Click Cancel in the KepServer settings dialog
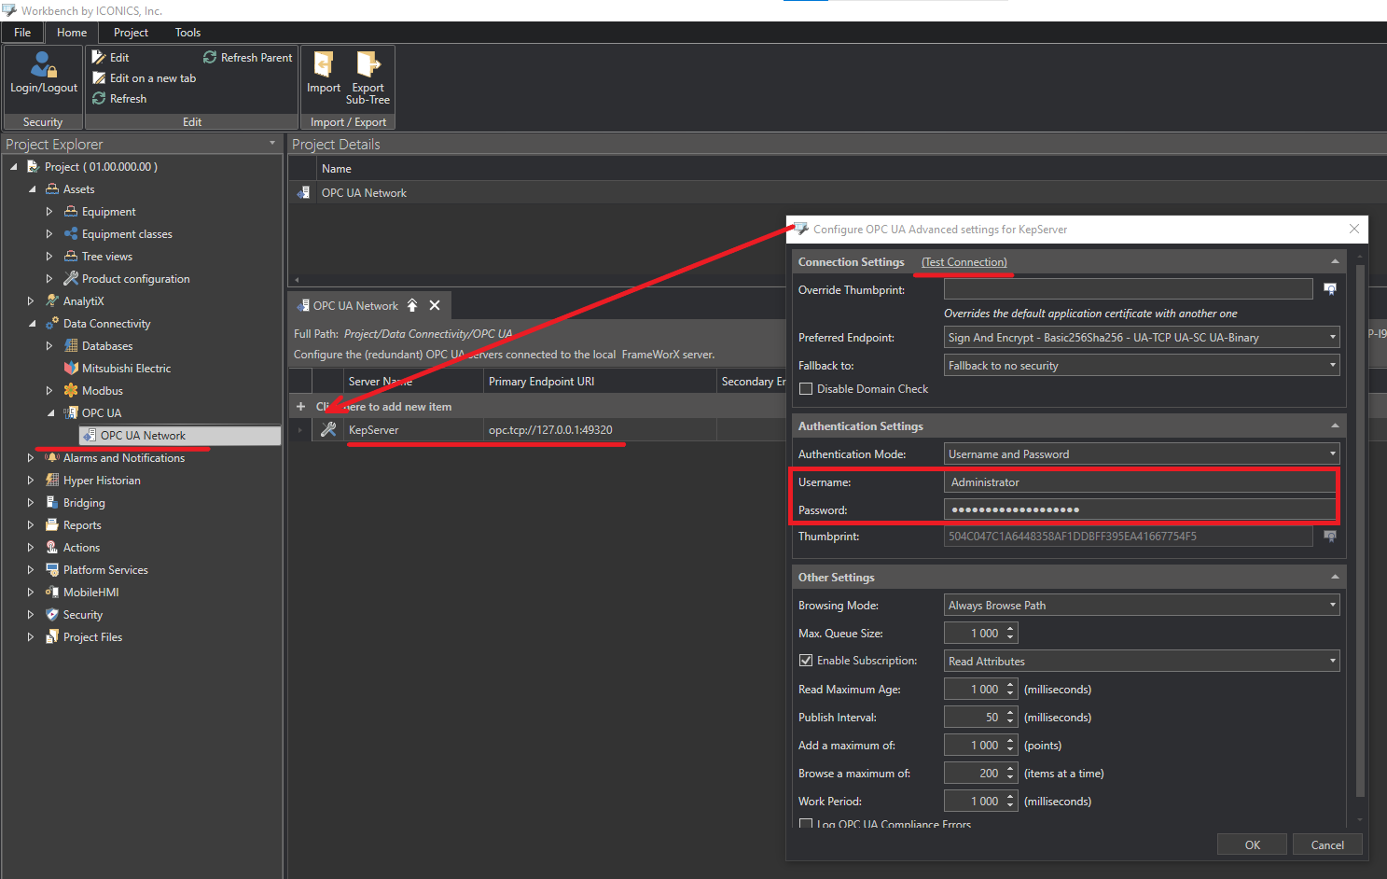Viewport: 1387px width, 879px height. [1327, 844]
